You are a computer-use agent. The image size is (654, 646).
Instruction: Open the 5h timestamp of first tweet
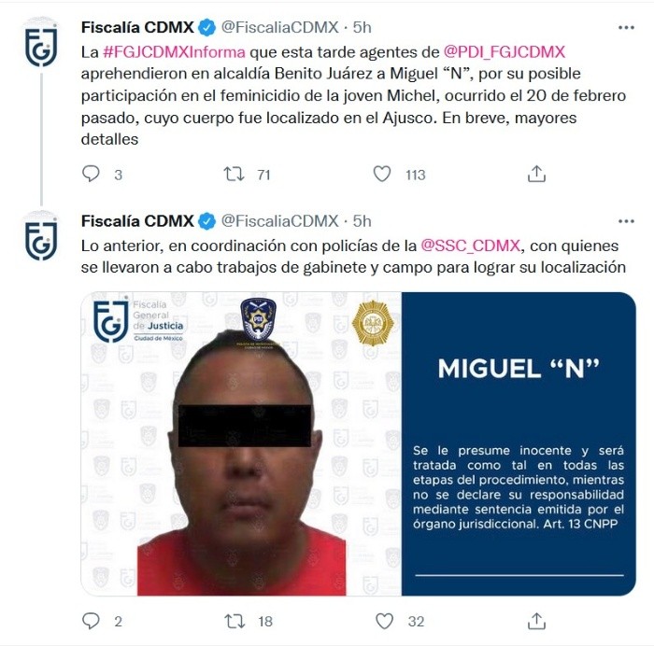tap(363, 27)
